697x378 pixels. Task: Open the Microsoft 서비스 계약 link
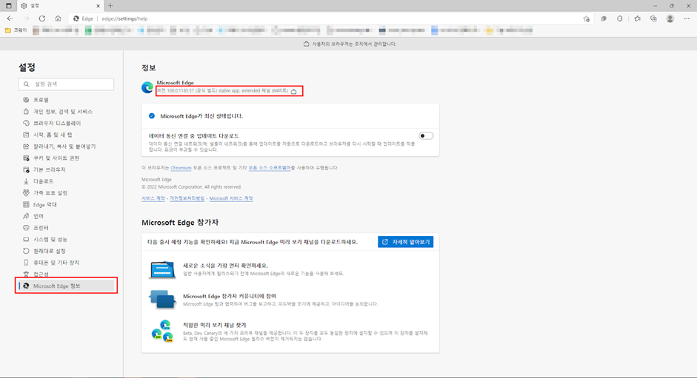(231, 198)
